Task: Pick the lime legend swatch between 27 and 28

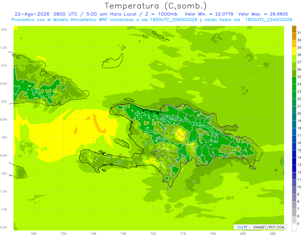Action: click(294, 58)
